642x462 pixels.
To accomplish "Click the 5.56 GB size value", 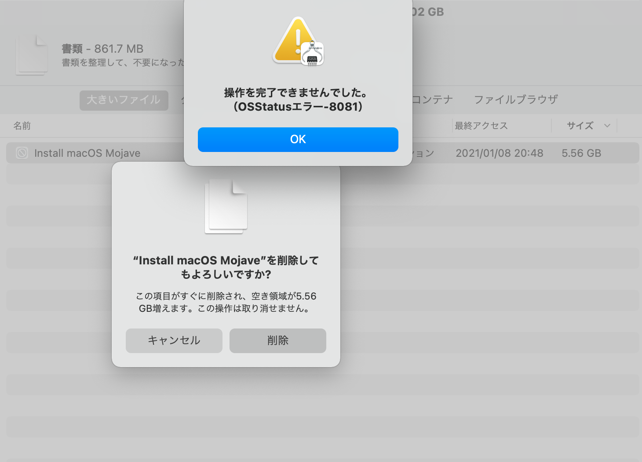I will [581, 153].
